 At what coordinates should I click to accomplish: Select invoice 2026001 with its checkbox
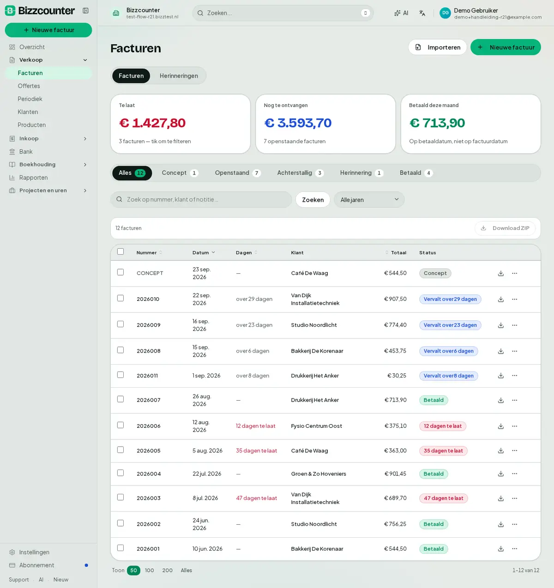120,548
